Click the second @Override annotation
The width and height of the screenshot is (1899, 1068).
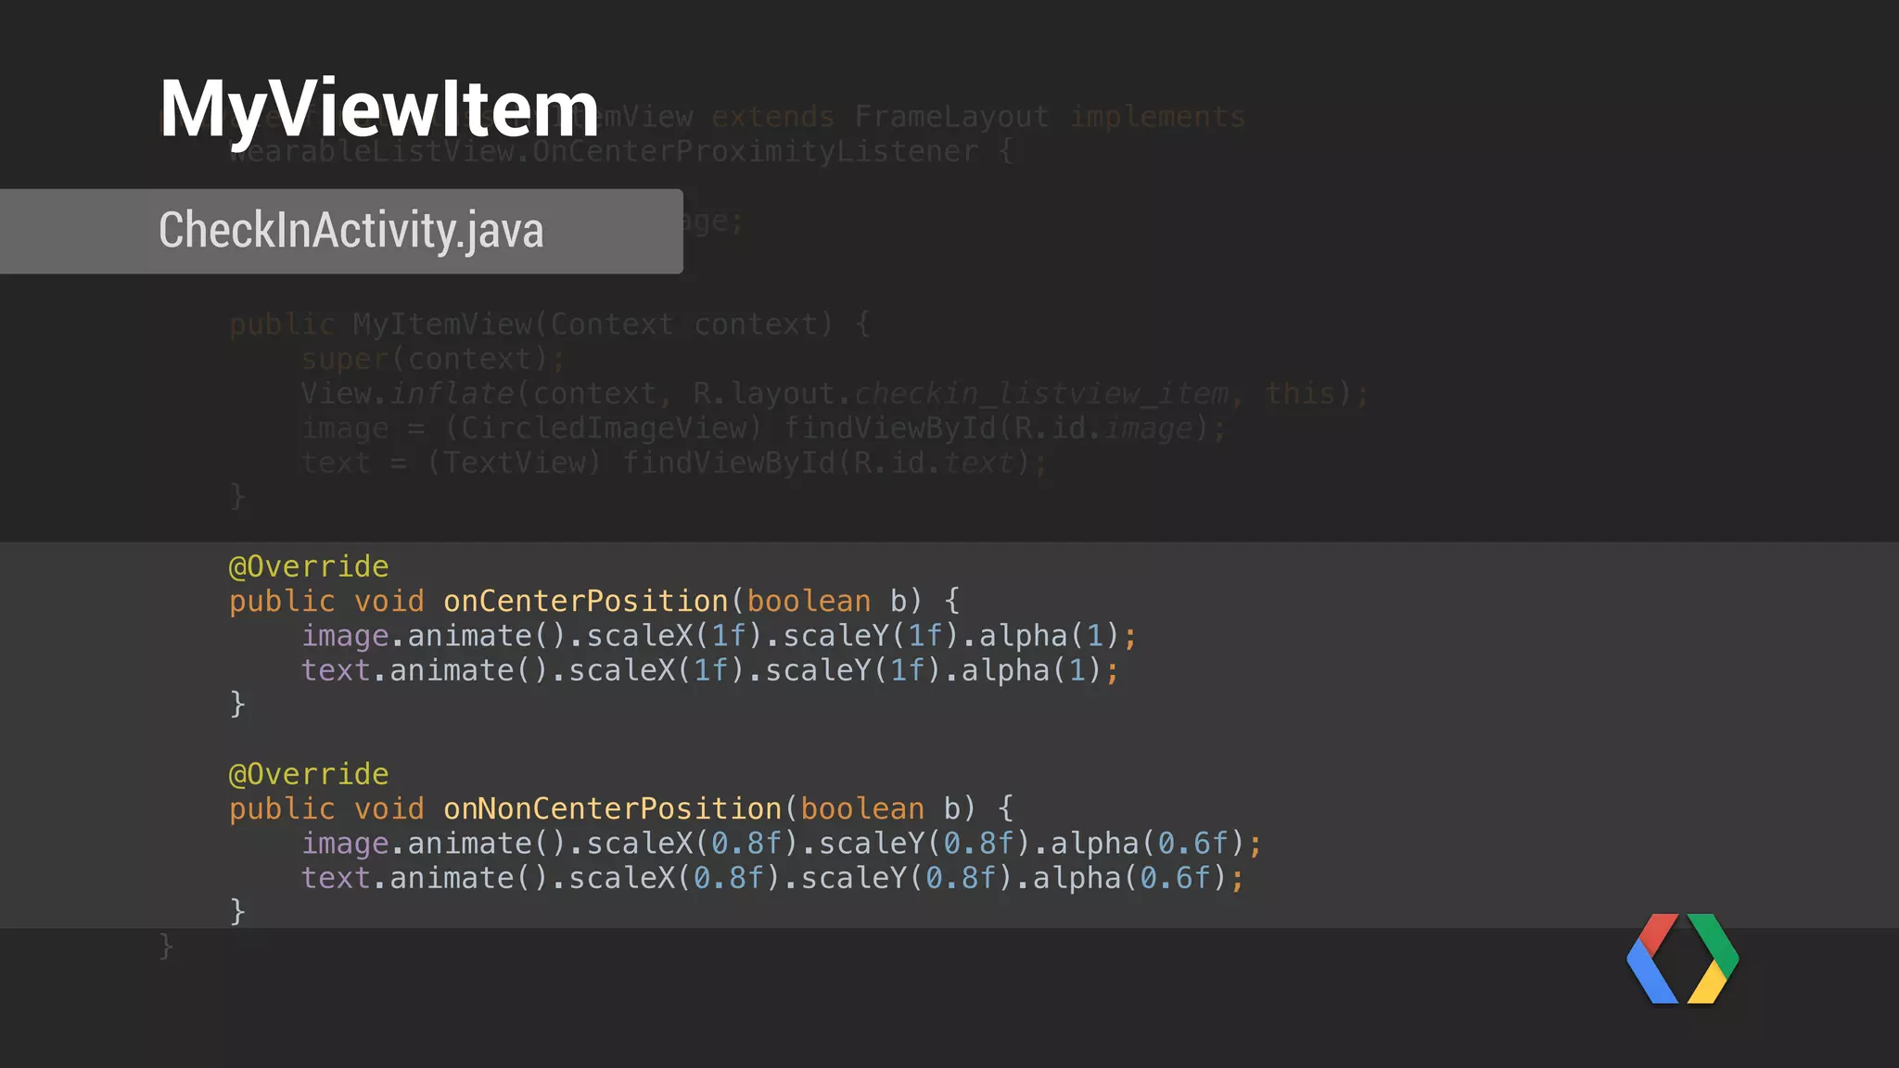(309, 774)
